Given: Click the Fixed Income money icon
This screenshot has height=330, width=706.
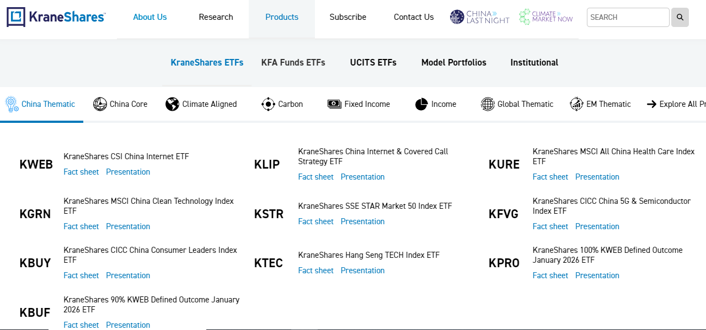Looking at the screenshot, I should coord(334,104).
